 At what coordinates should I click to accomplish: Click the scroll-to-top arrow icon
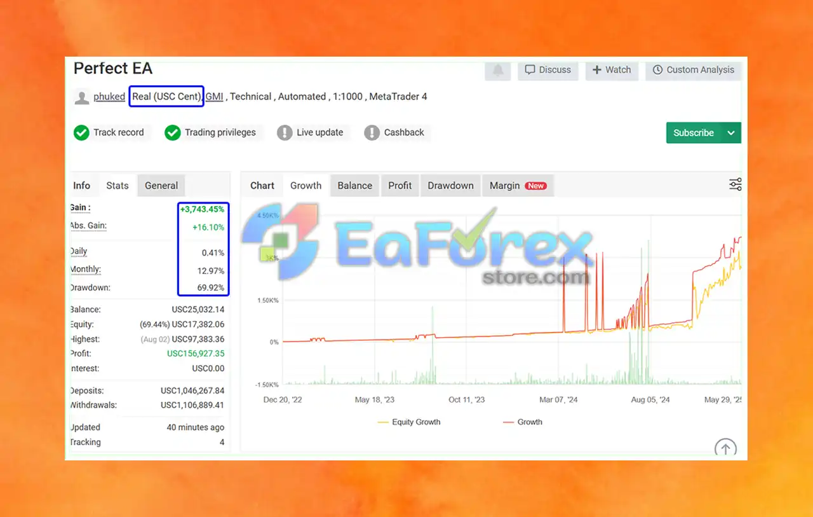725,448
